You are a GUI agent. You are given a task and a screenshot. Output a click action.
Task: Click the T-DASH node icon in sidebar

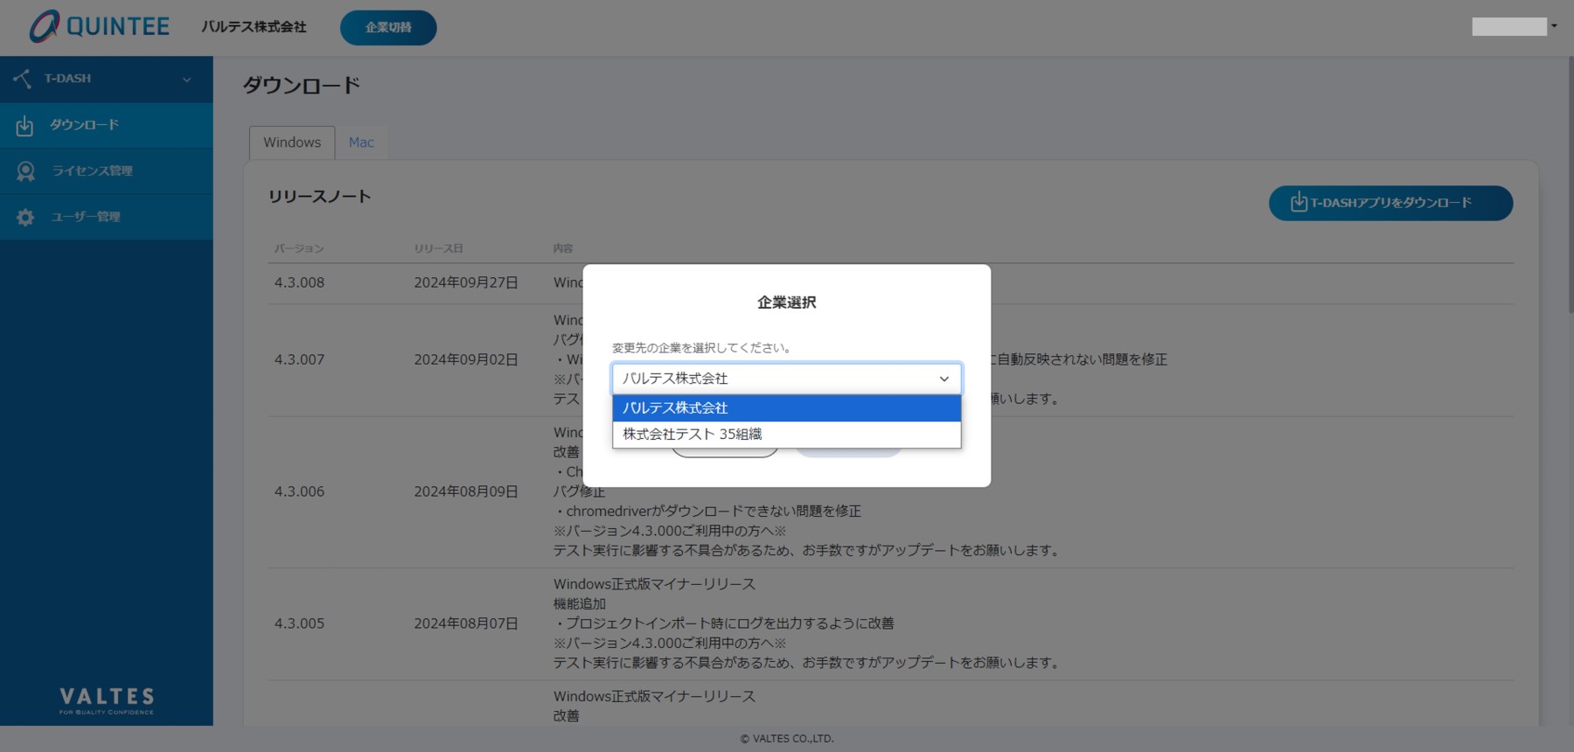(23, 79)
